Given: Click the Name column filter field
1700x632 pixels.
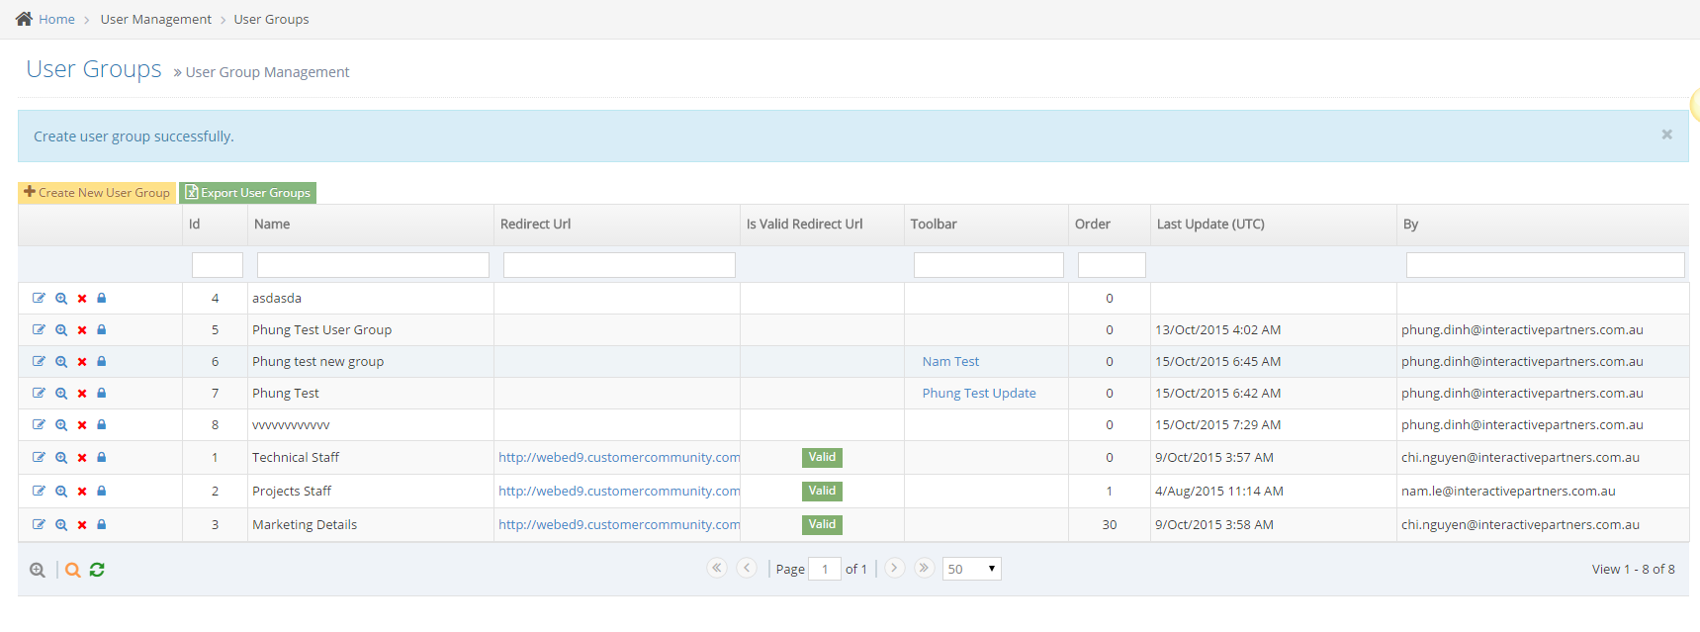Looking at the screenshot, I should (x=373, y=265).
